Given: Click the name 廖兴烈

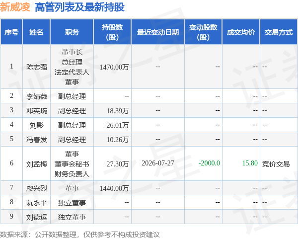Looking at the screenshot, I should 36,188.
